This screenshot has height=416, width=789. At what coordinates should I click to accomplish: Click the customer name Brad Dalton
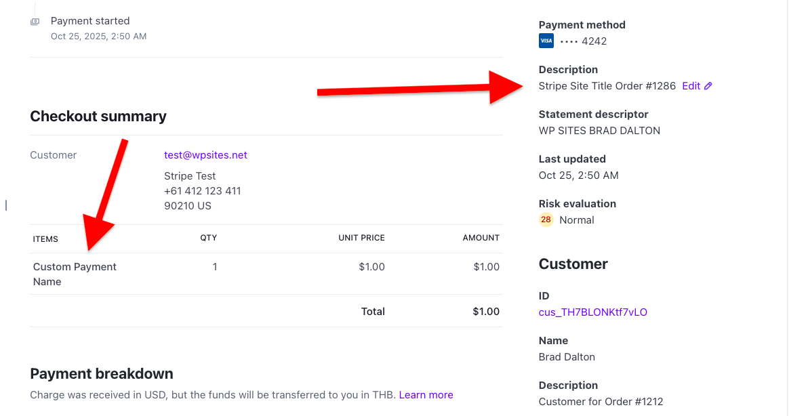pyautogui.click(x=567, y=357)
